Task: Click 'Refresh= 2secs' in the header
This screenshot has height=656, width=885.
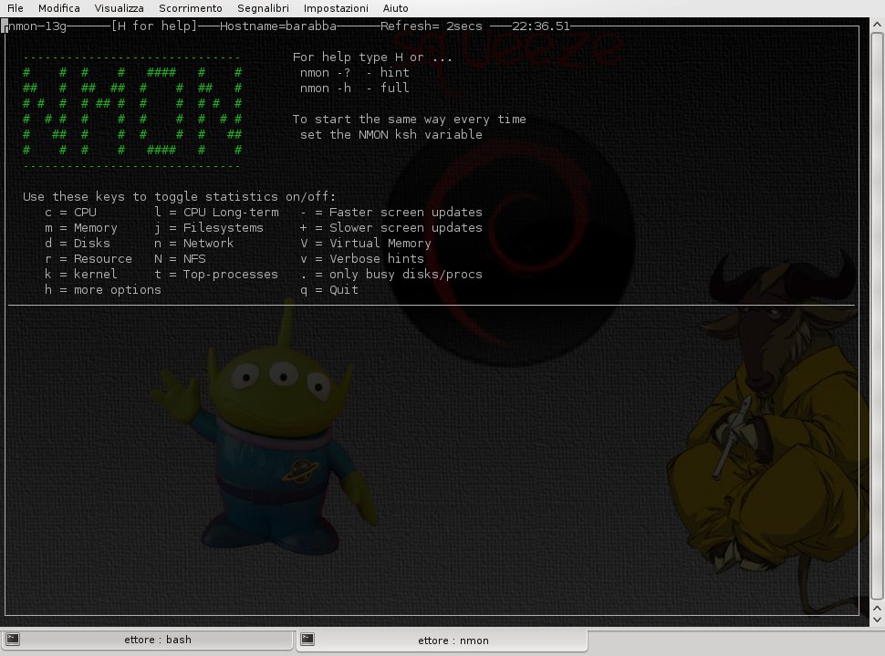Action: pyautogui.click(x=432, y=26)
